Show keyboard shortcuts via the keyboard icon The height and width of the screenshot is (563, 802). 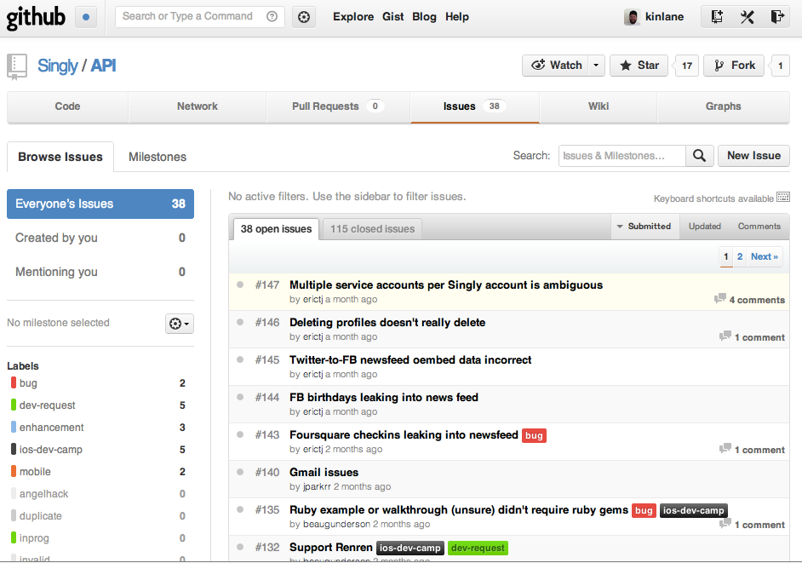click(x=783, y=198)
